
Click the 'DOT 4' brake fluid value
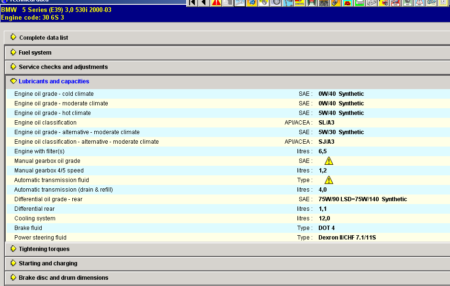pyautogui.click(x=326, y=228)
